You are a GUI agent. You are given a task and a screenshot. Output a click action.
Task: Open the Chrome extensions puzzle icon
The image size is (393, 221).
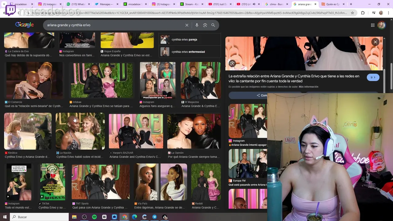point(363,13)
